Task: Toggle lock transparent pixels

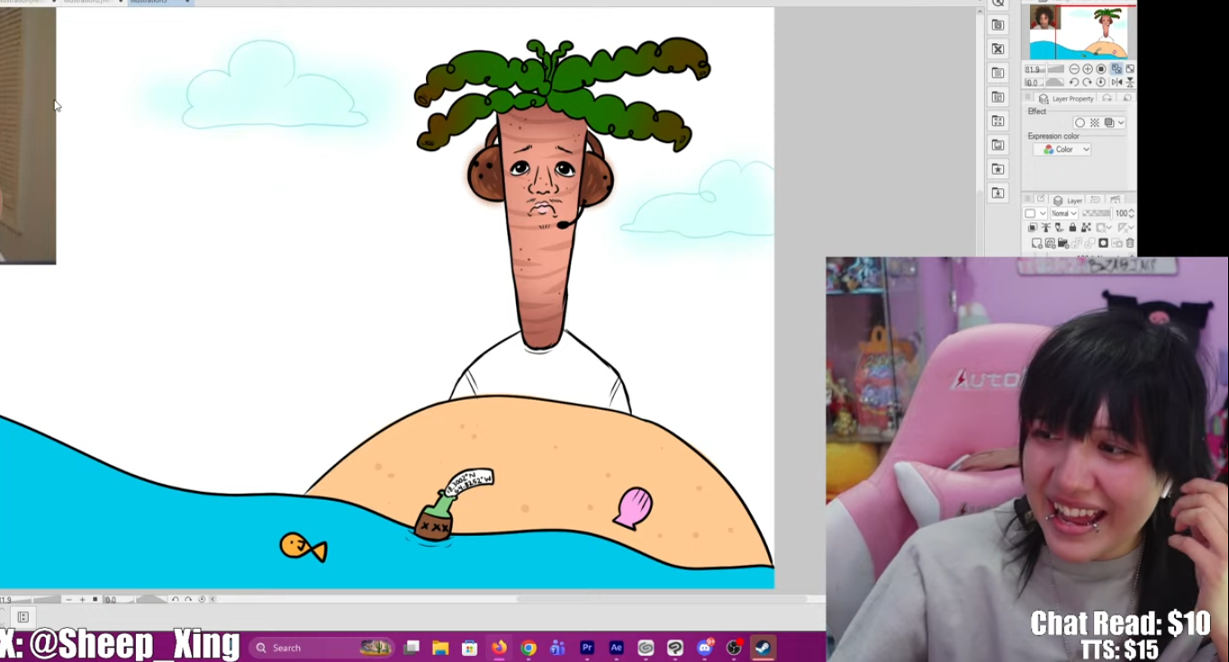Action: pos(1087,227)
